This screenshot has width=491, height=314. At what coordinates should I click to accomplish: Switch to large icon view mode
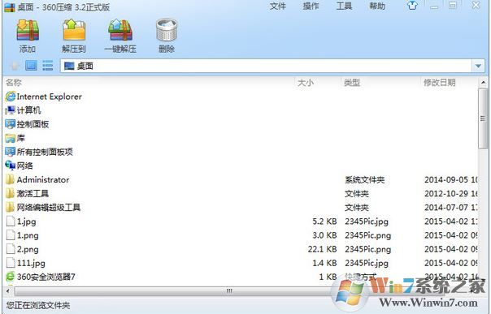(x=31, y=66)
